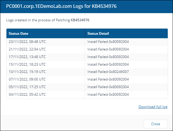
Task: Click the Install Failed-0x80246007 status detail
Action: tap(108, 72)
